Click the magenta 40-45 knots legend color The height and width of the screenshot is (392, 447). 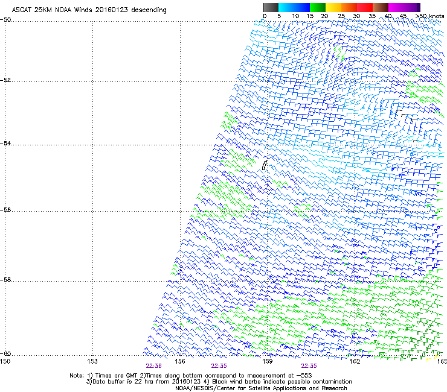(x=396, y=7)
